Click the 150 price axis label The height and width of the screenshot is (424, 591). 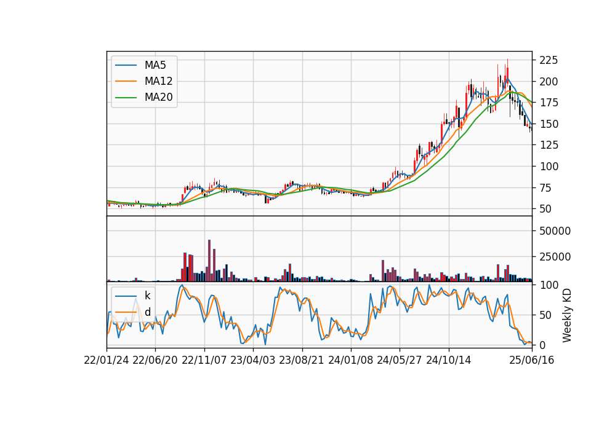[x=549, y=124]
